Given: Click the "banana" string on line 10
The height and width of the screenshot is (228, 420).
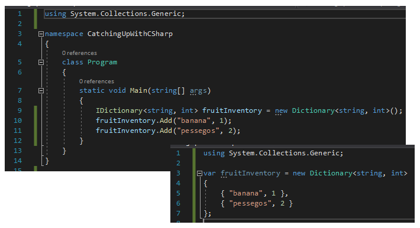Looking at the screenshot, I should 193,120.
